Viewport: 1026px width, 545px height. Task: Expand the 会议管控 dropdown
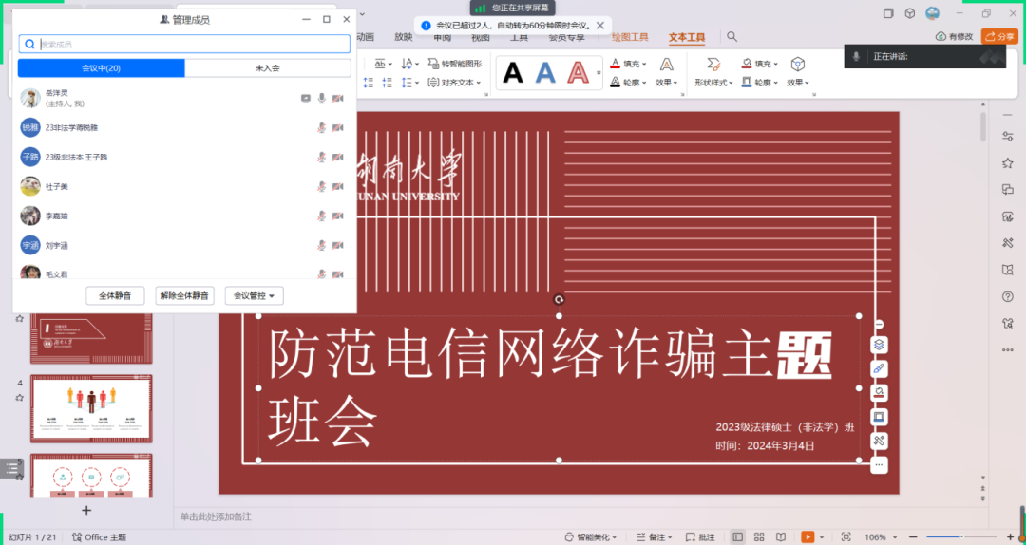(x=255, y=296)
